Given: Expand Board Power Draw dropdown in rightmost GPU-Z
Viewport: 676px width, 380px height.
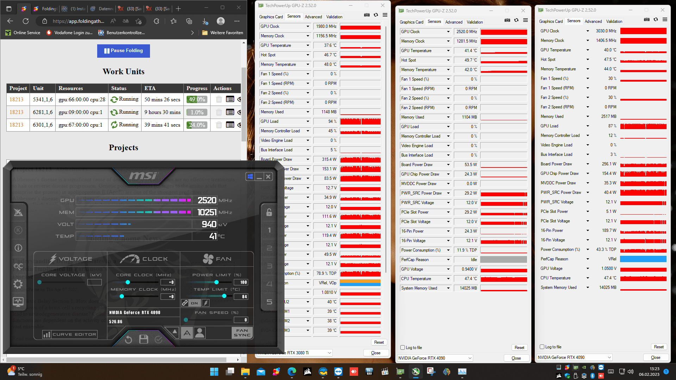Looking at the screenshot, I should click(588, 164).
